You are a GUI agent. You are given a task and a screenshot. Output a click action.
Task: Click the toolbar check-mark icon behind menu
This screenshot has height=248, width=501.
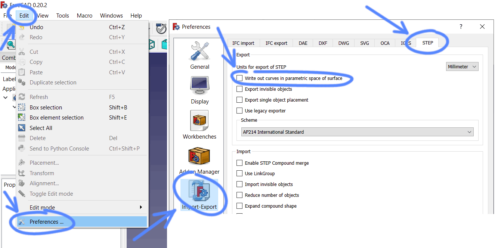tap(161, 28)
